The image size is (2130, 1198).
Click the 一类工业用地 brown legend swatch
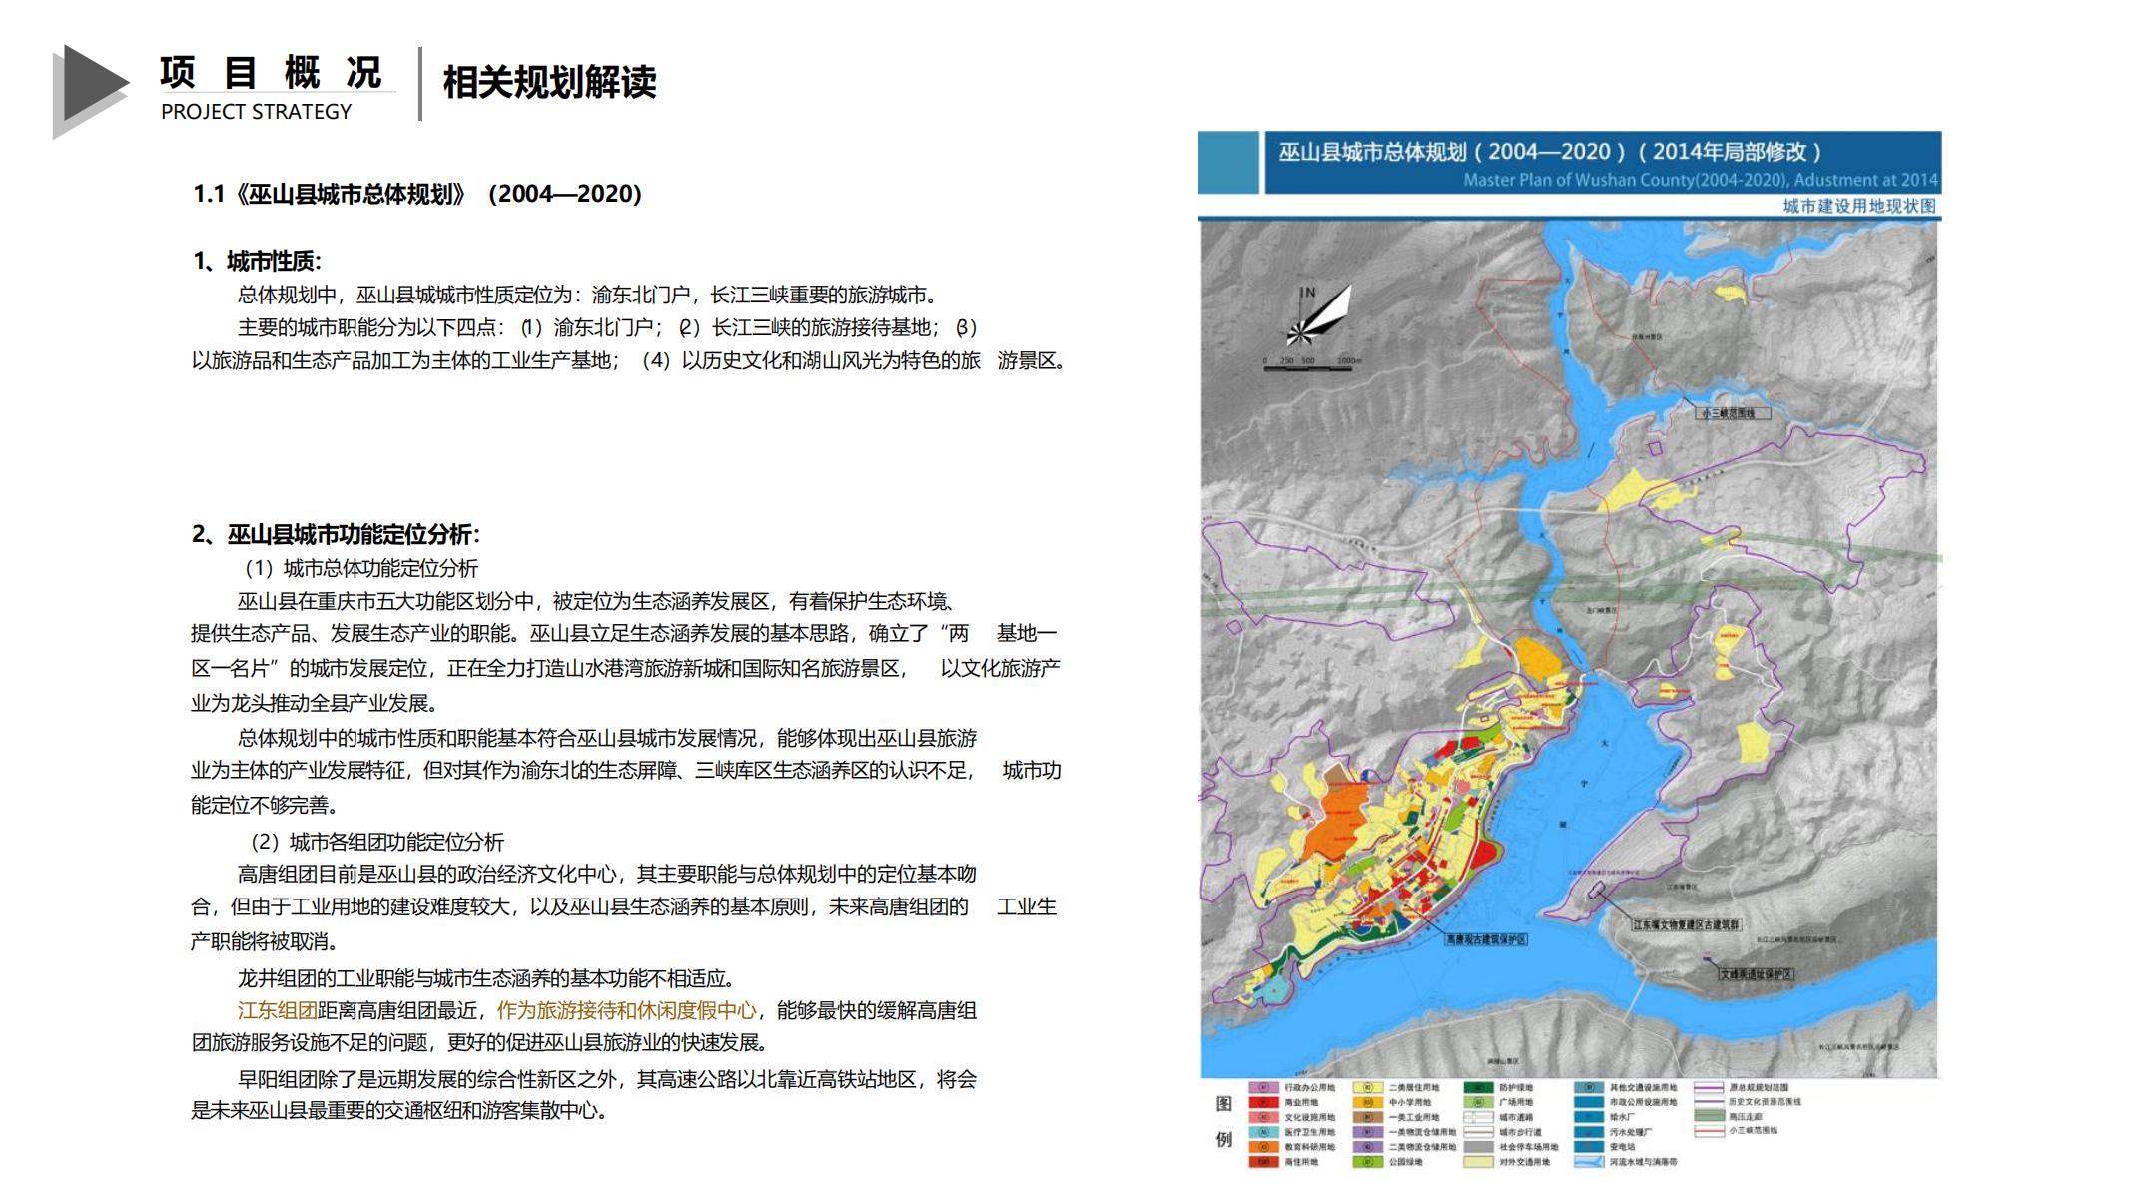tap(1368, 1117)
